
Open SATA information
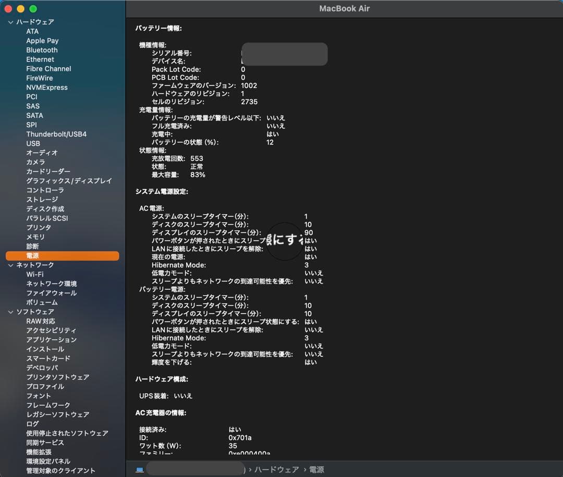coord(34,116)
